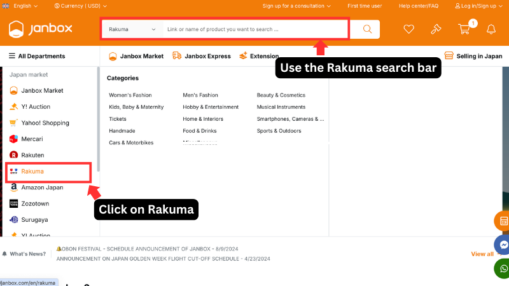Click the Selling in Japan shop icon
Screen dimensions: 509x286
(449, 55)
